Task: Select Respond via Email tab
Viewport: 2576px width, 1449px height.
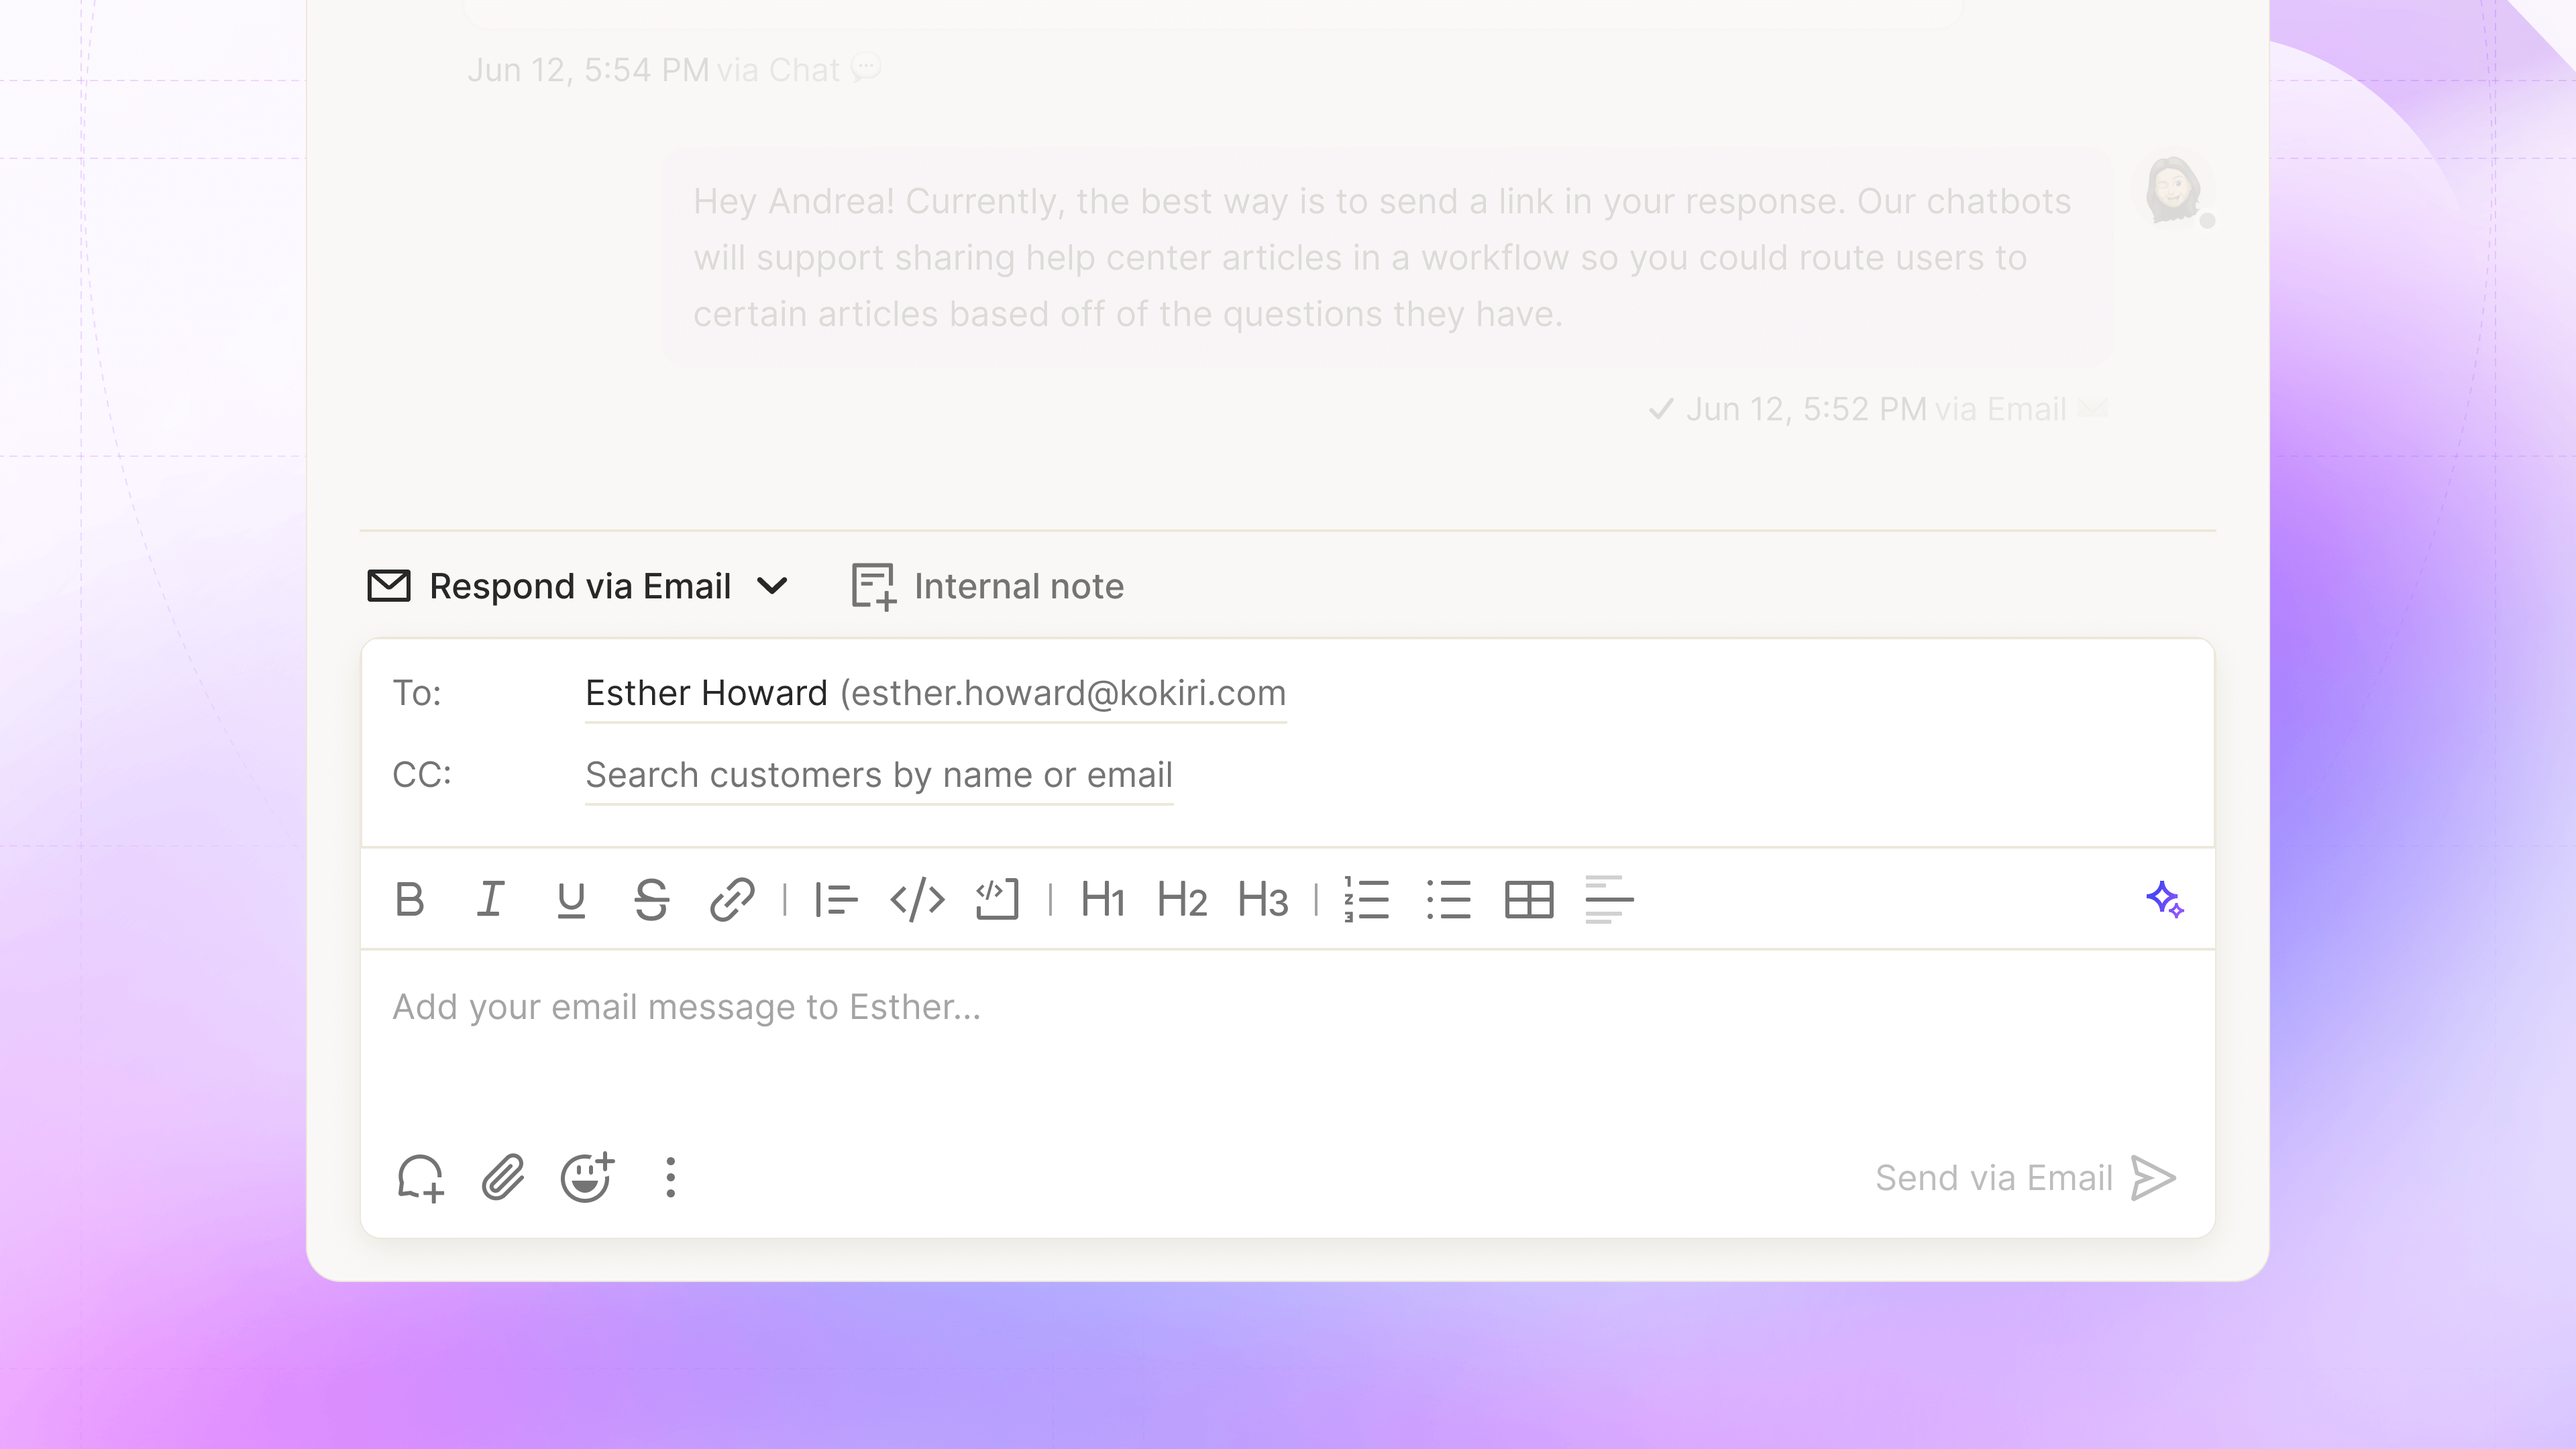Action: 578,586
